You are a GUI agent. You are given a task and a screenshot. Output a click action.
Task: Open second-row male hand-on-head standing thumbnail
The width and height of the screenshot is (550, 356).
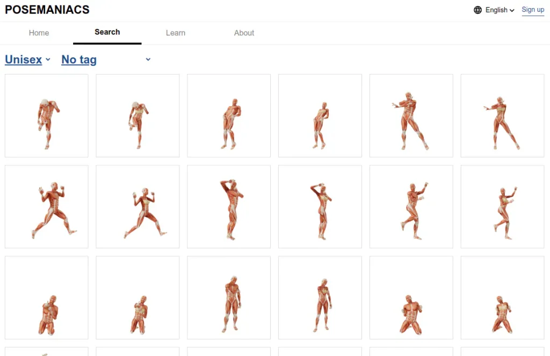coord(229,206)
